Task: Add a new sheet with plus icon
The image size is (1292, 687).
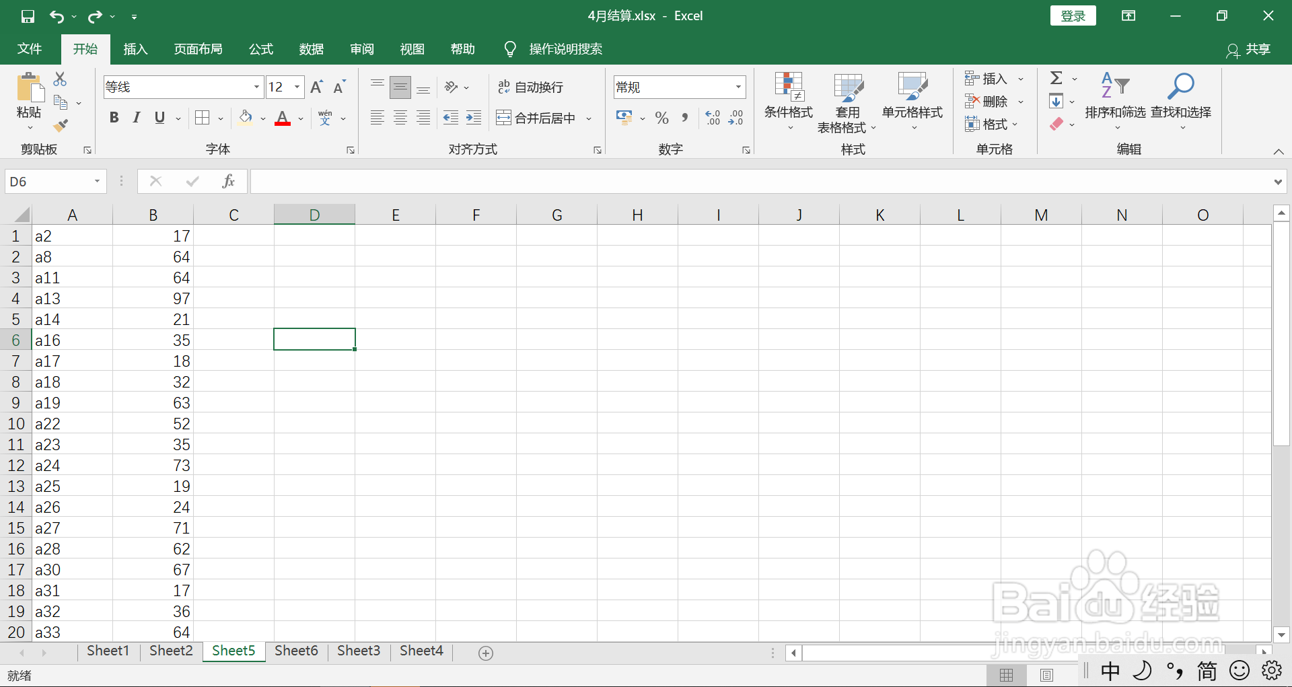Action: point(486,653)
